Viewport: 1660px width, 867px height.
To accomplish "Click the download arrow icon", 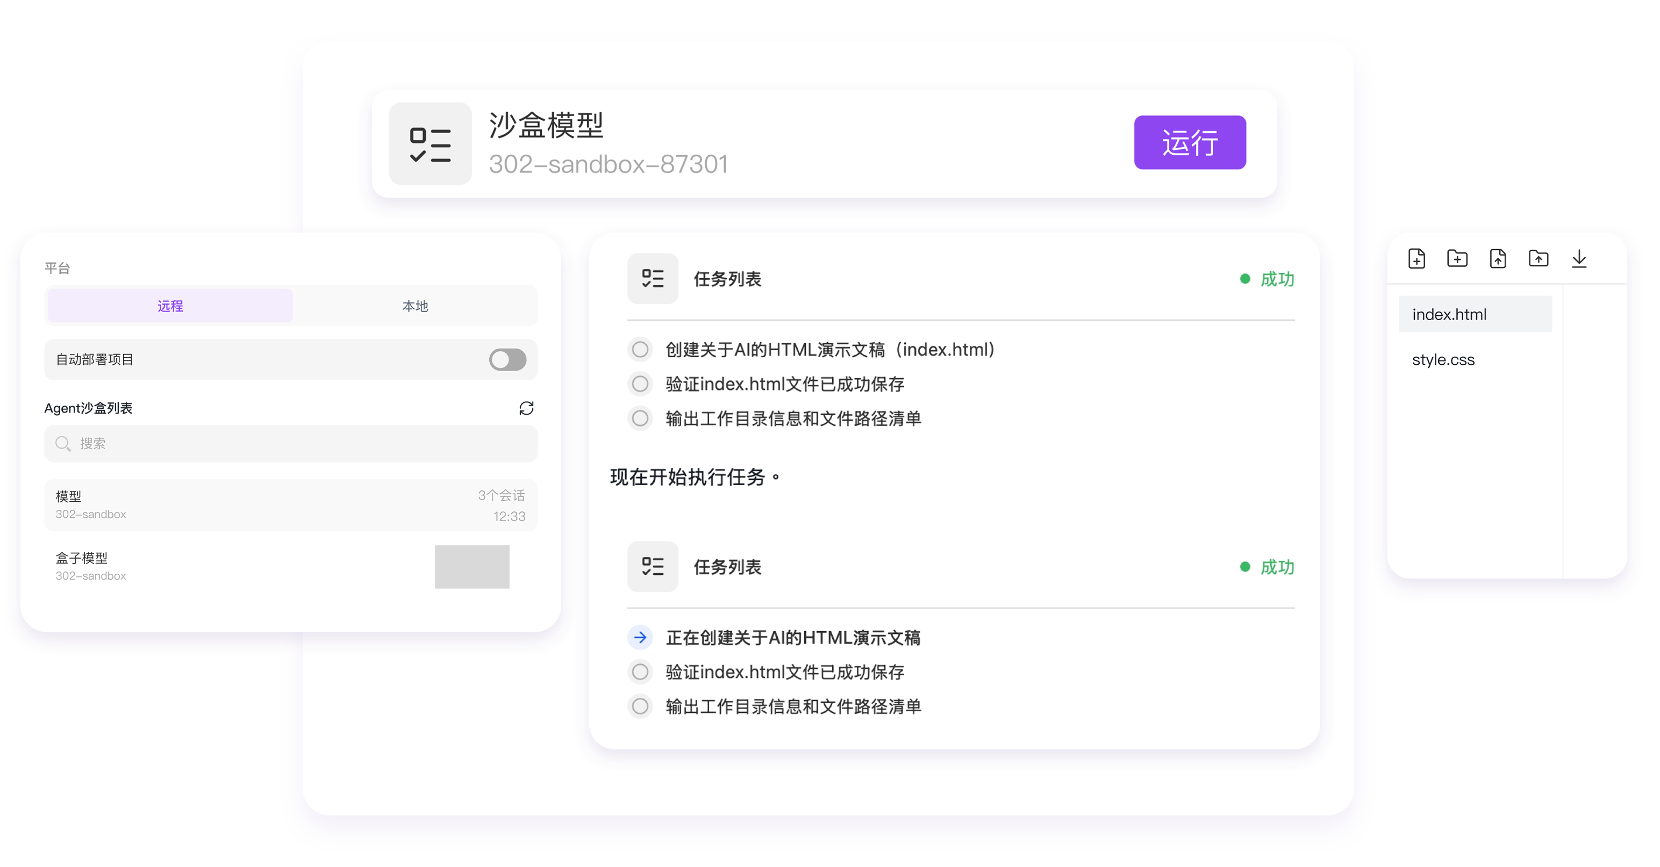I will (x=1579, y=259).
